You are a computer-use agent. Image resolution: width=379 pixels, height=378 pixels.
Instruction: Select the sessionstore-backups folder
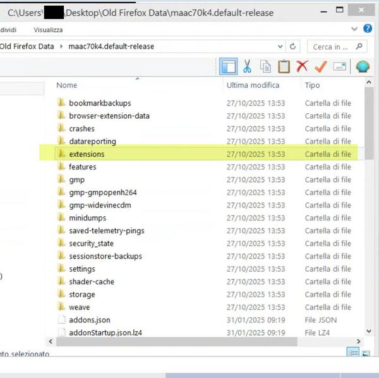click(105, 257)
